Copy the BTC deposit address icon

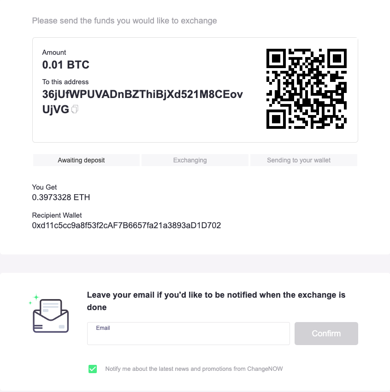(75, 109)
